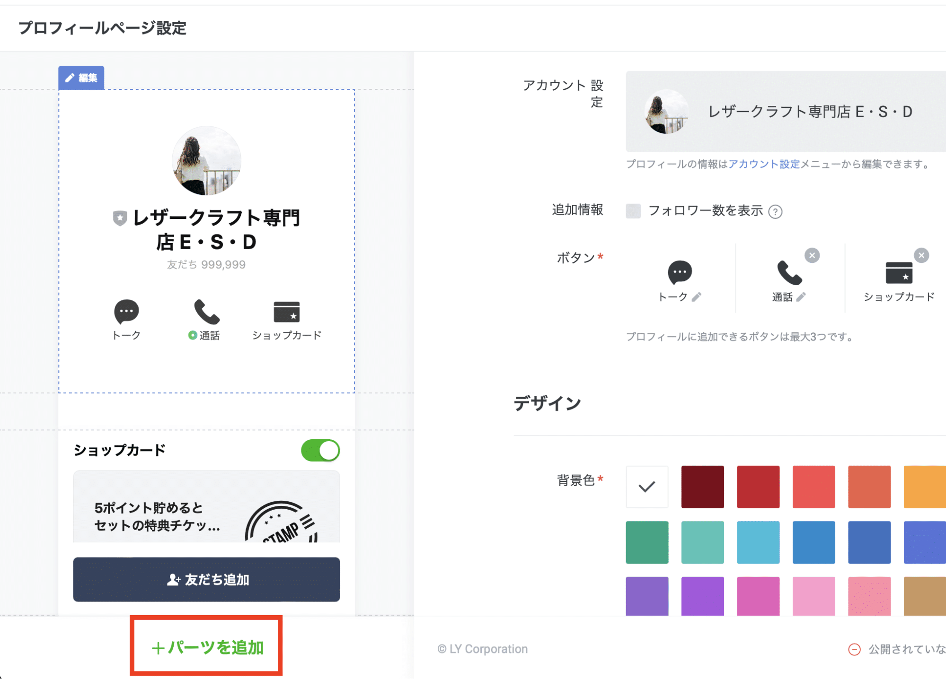Click the phone call icon in preview
Viewport: 946px width, 679px height.
pos(206,311)
